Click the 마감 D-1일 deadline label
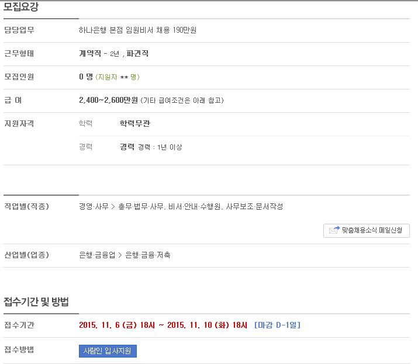 point(277,325)
